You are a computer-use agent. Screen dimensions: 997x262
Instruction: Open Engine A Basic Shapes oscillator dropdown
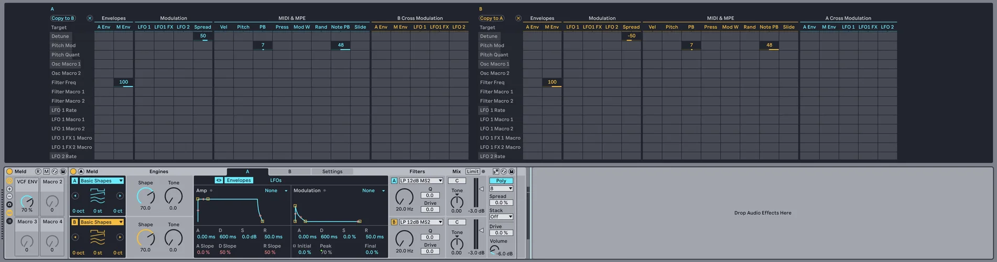(x=101, y=181)
